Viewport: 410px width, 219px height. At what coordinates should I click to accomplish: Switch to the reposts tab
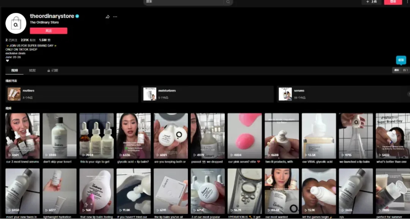coord(32,71)
